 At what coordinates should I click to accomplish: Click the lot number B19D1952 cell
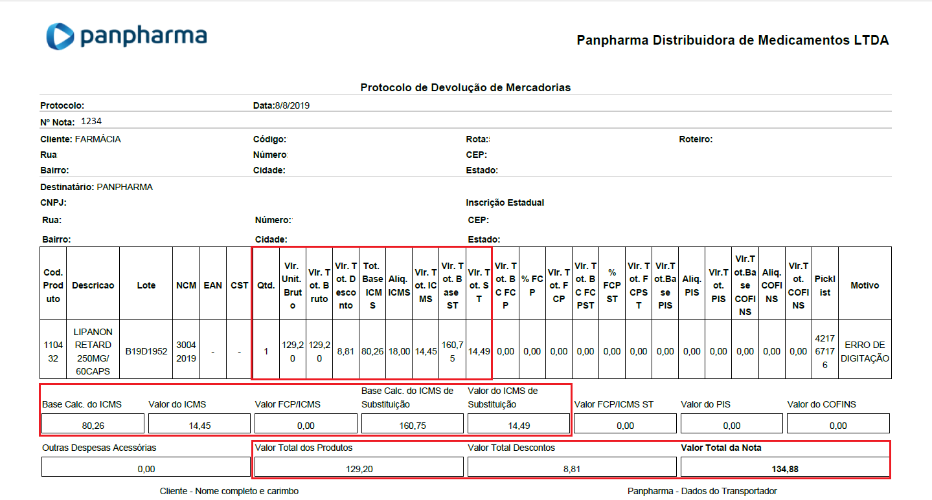[146, 351]
